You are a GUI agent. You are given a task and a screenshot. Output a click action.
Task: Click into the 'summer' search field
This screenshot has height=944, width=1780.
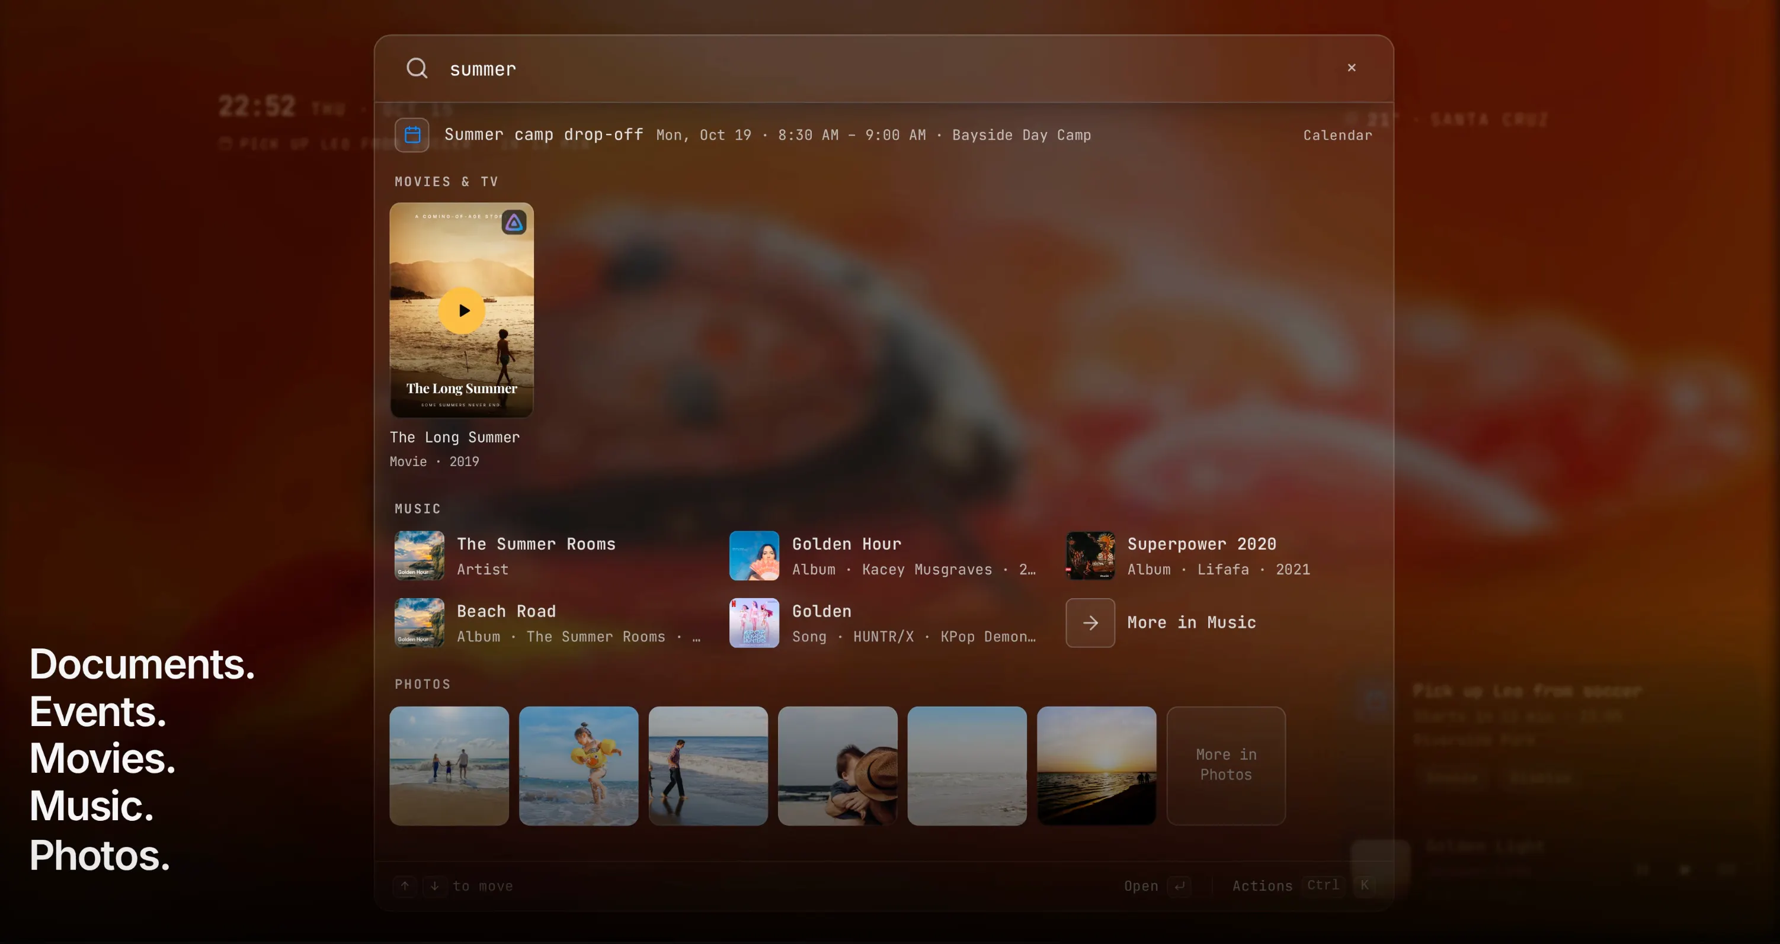coord(885,69)
